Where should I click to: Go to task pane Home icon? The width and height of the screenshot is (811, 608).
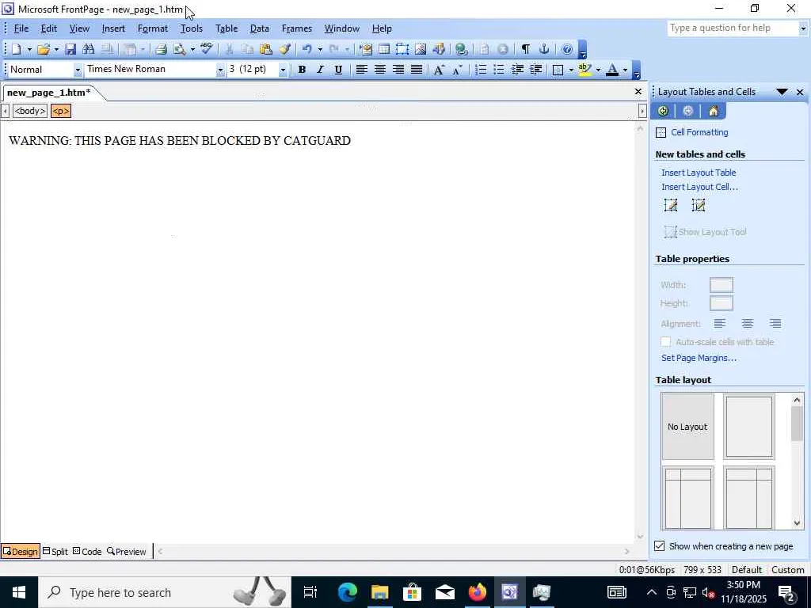click(714, 111)
